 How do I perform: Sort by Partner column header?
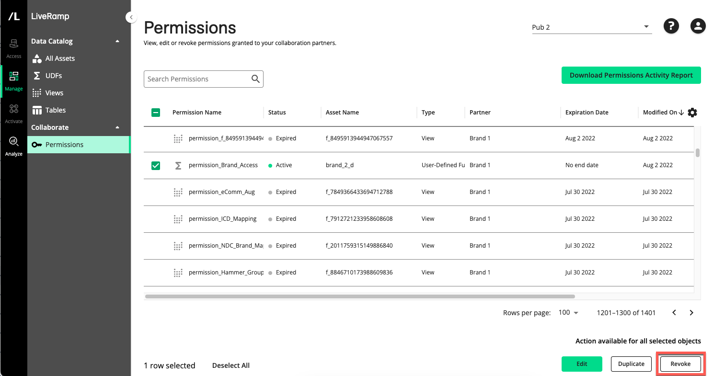tap(480, 113)
